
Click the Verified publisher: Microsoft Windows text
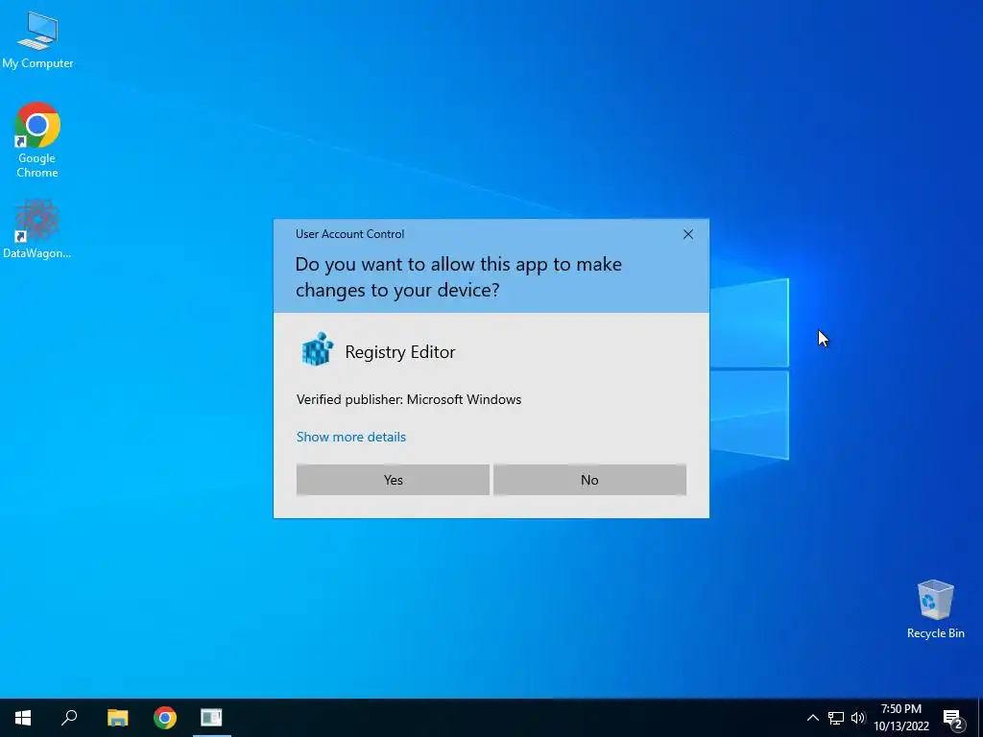pos(409,399)
